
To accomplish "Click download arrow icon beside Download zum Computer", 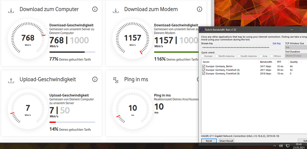I will coord(11,10).
